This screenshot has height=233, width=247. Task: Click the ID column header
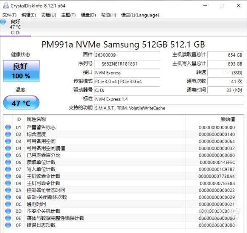point(19,119)
